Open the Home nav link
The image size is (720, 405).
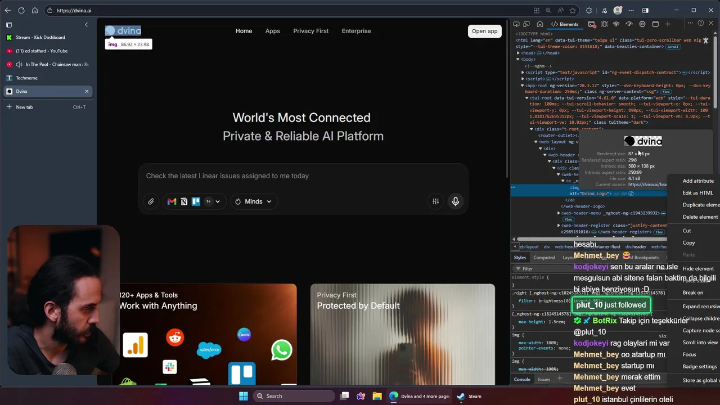pos(244,31)
